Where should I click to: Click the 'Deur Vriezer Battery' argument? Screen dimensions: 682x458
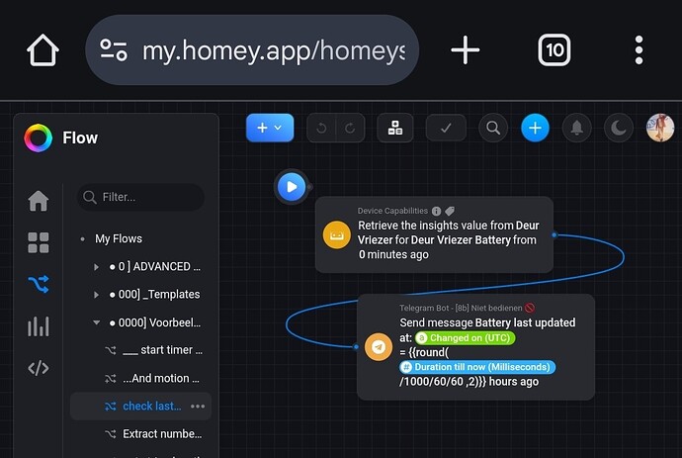click(x=461, y=240)
